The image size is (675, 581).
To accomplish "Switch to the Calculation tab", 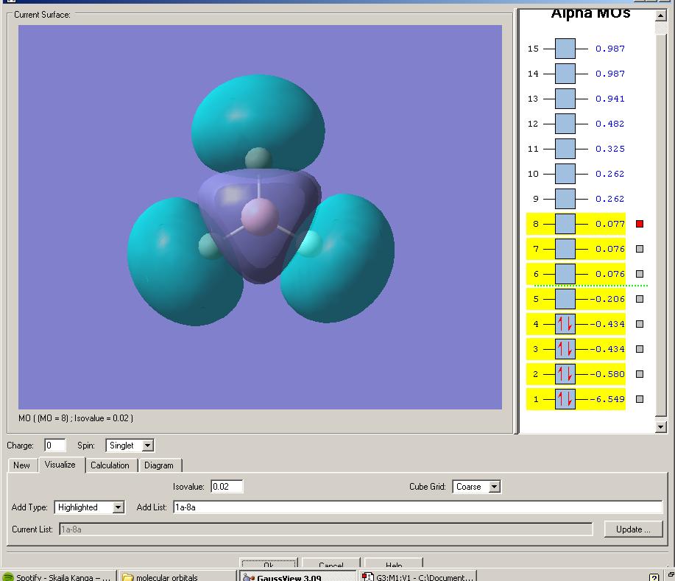I will [110, 465].
